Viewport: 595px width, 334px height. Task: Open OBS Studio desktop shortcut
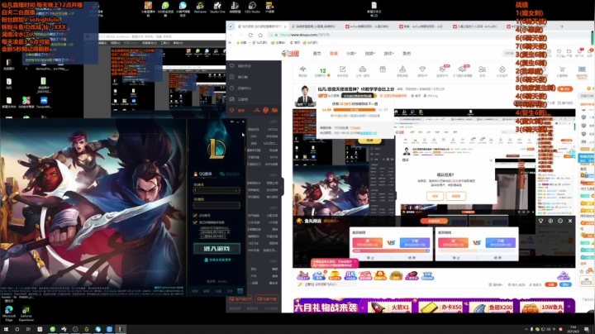coord(252,7)
